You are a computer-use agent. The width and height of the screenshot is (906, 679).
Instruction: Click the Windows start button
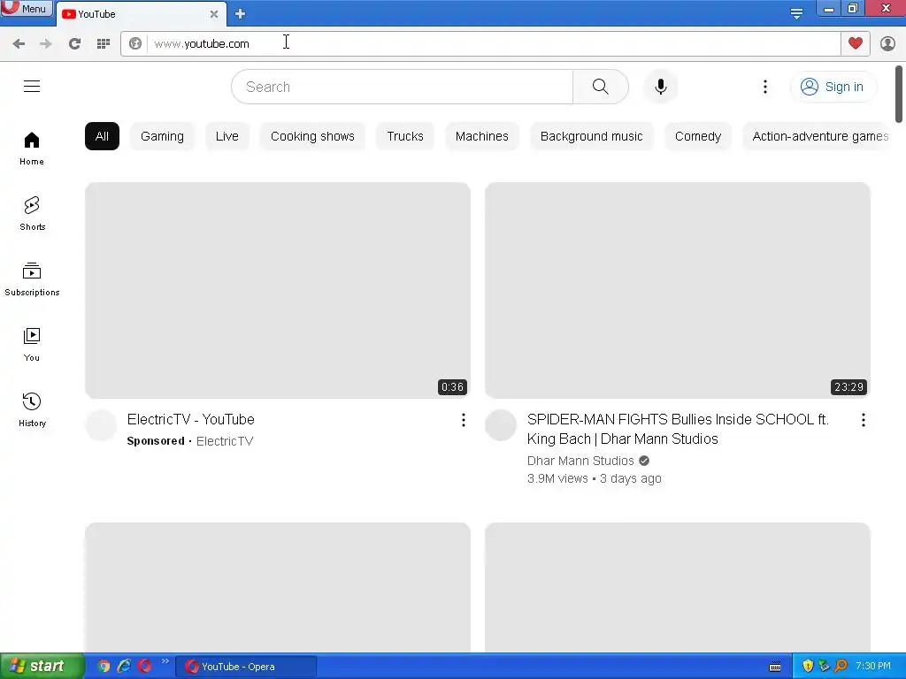(x=42, y=667)
